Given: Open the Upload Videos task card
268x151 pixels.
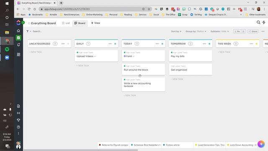Looking at the screenshot, I should coord(96,56).
